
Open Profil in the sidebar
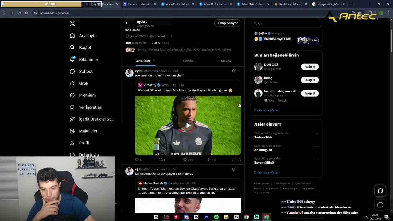79,143
